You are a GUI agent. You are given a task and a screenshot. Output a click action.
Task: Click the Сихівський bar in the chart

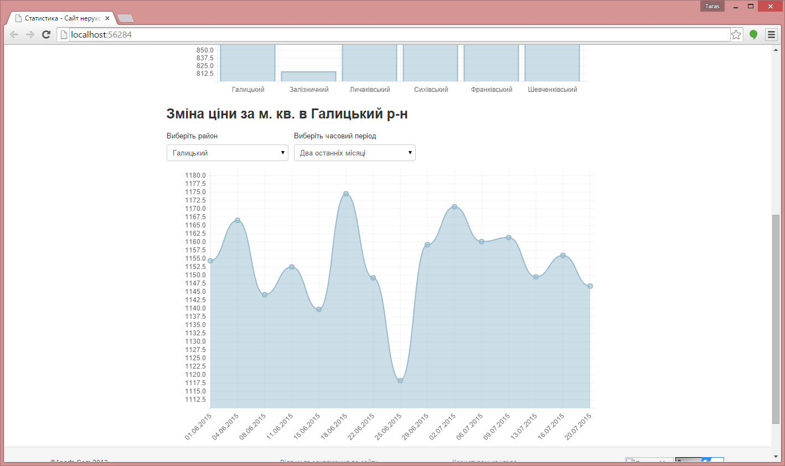tap(431, 63)
